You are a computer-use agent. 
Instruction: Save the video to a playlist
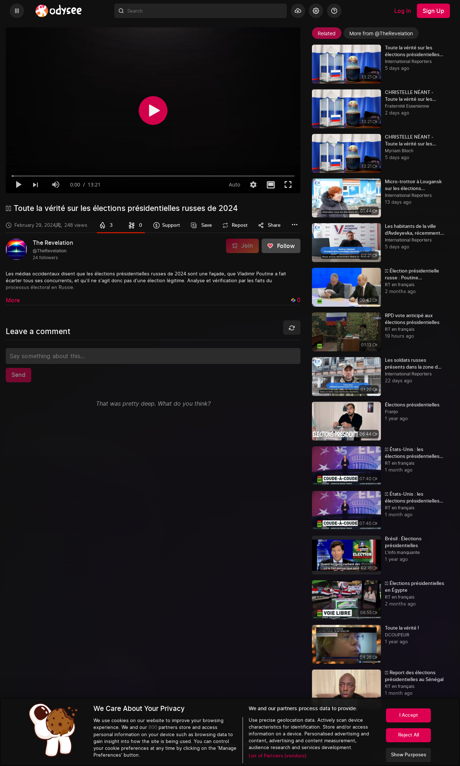coord(201,225)
